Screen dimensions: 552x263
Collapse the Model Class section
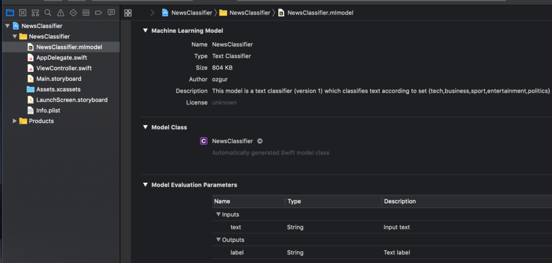145,127
